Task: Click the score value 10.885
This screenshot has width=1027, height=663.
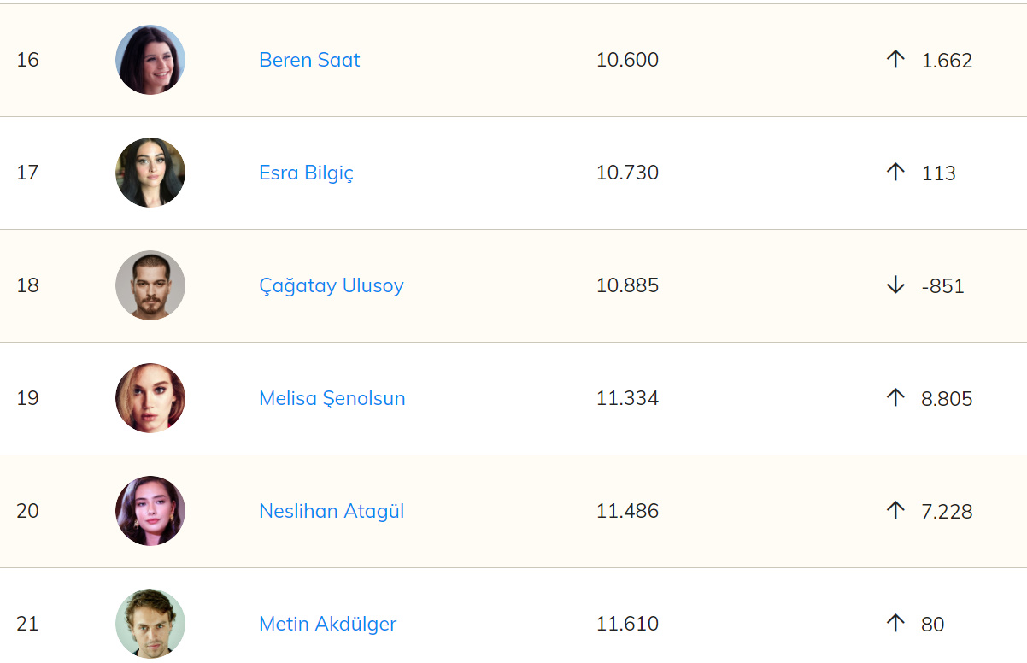Action: [627, 285]
